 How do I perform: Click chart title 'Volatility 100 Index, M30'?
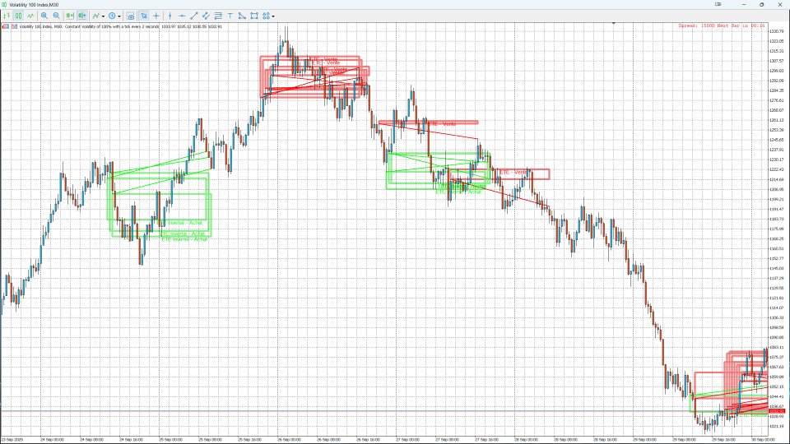[x=41, y=26]
